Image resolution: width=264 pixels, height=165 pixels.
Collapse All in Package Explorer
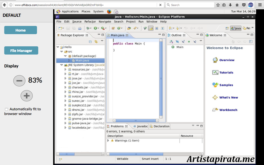click(x=90, y=41)
